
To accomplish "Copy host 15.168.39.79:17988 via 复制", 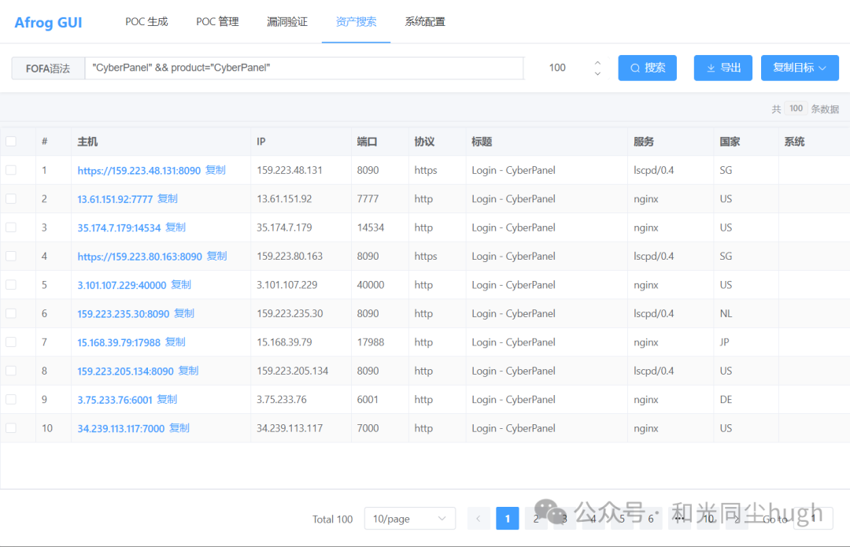I will pyautogui.click(x=175, y=342).
